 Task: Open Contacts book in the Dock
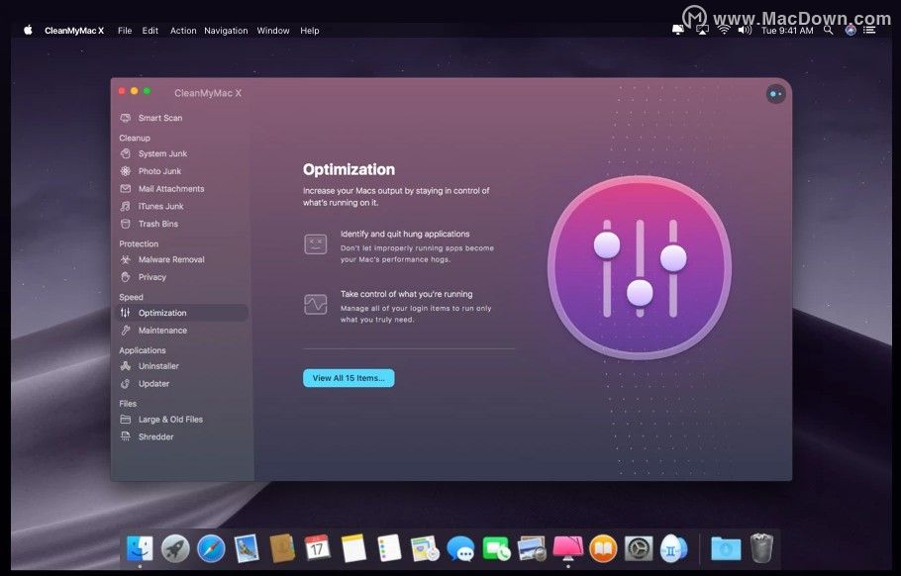(x=282, y=548)
